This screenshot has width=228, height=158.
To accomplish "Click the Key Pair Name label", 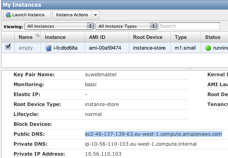I will click(x=34, y=75).
